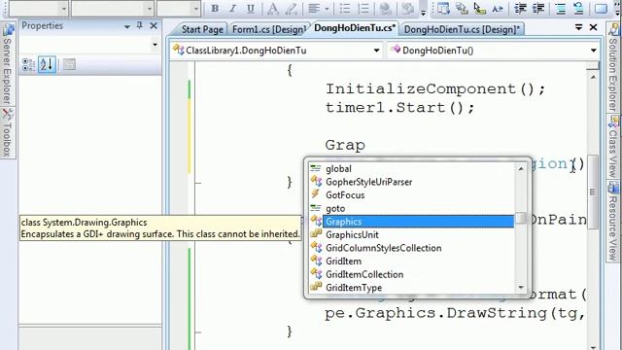
Task: Close the active document tab
Action: click(594, 27)
